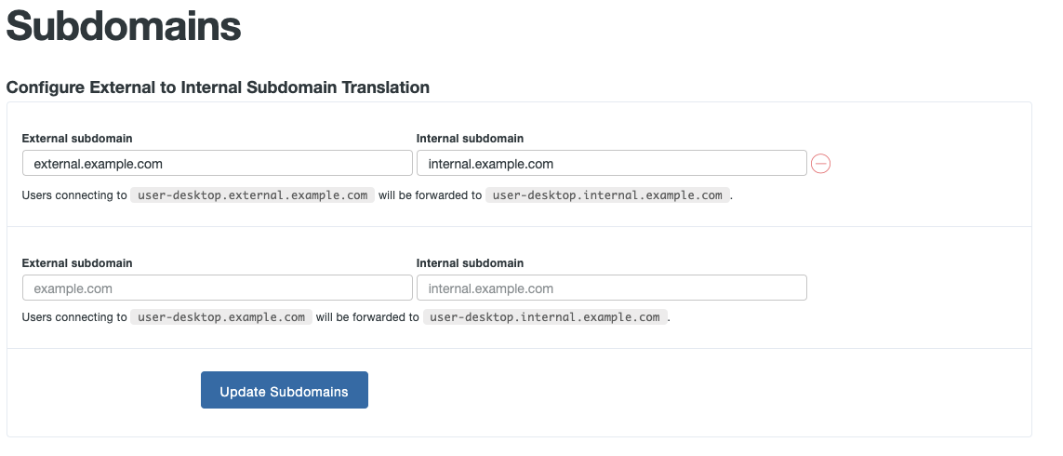This screenshot has height=456, width=1063.
Task: Select the empty External subdomain field
Action: pyautogui.click(x=217, y=288)
